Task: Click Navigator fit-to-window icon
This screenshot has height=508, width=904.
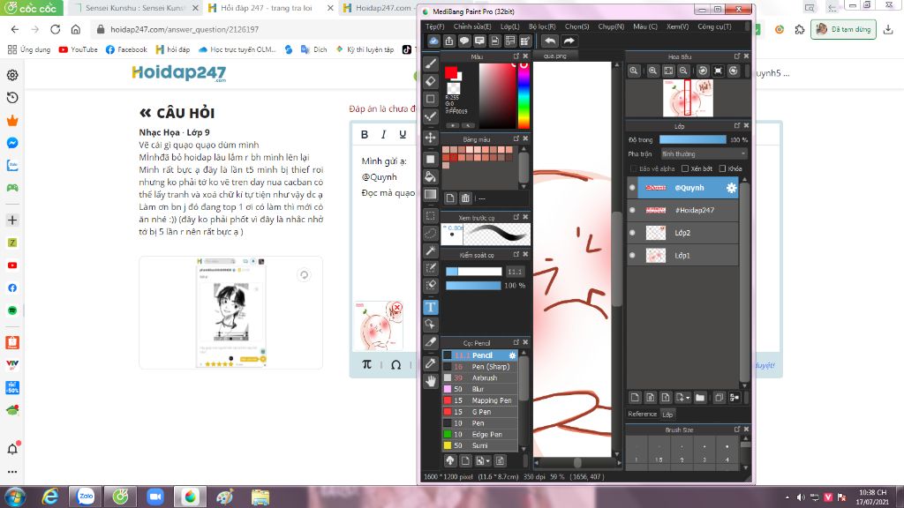Action: click(x=668, y=71)
